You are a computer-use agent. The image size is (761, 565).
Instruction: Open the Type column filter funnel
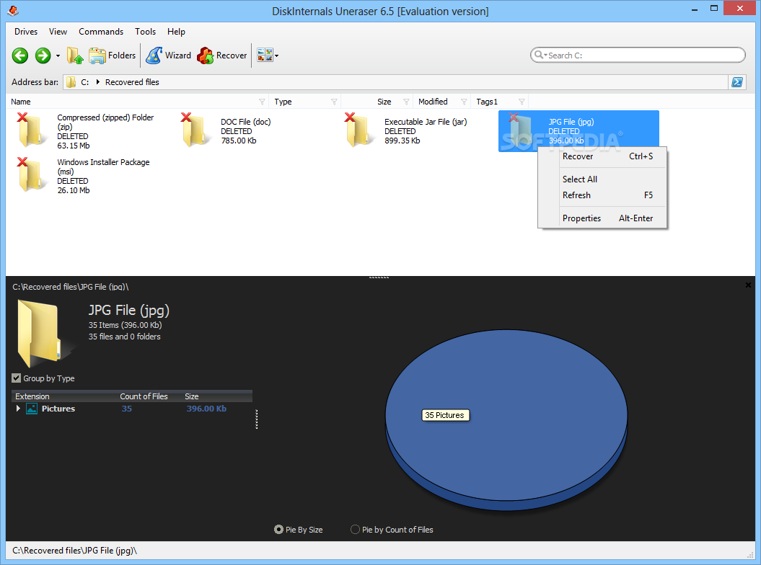334,102
